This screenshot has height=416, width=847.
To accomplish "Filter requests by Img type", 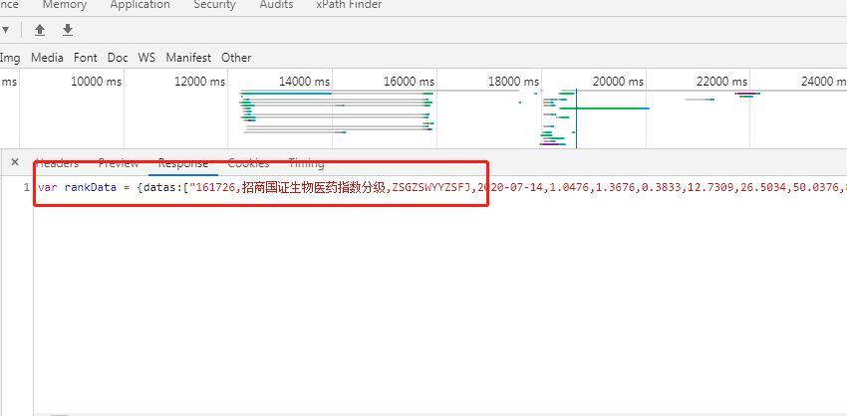I will point(10,57).
